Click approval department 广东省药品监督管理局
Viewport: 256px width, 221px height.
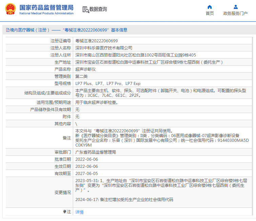[x=95, y=152]
